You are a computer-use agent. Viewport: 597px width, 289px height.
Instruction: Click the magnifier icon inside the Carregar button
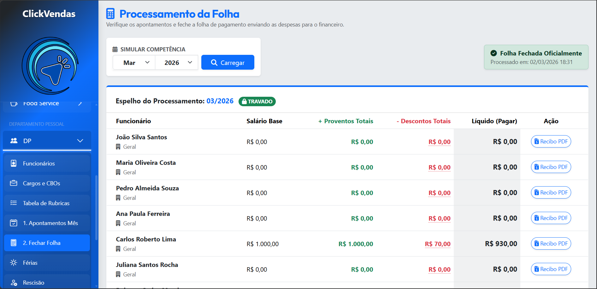pyautogui.click(x=214, y=63)
